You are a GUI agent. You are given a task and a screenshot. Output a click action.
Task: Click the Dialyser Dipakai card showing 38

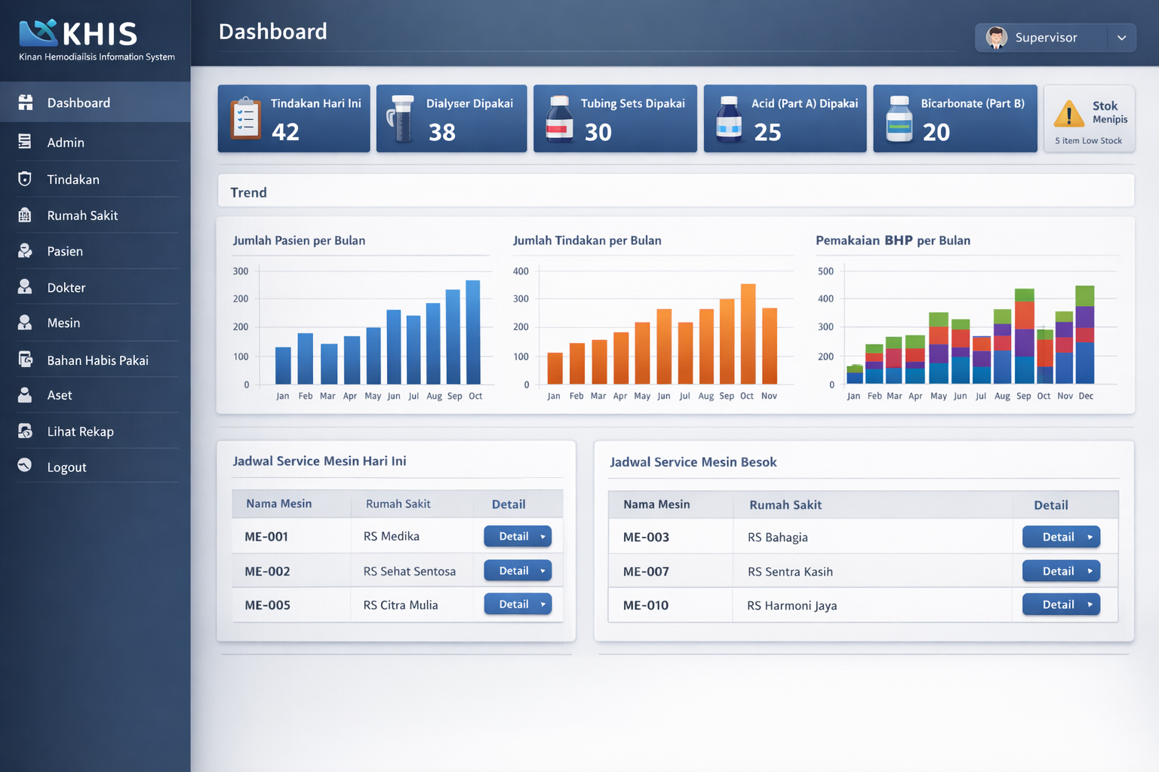[x=451, y=118]
